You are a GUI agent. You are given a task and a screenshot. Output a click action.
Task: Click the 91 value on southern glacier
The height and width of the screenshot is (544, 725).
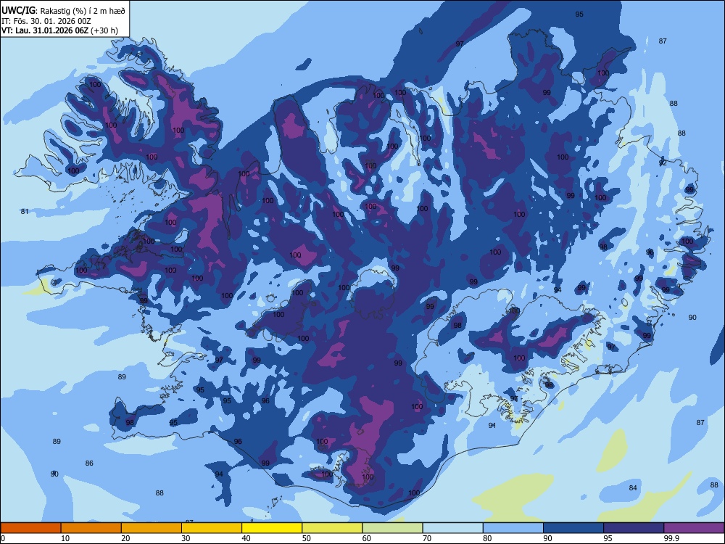click(492, 426)
